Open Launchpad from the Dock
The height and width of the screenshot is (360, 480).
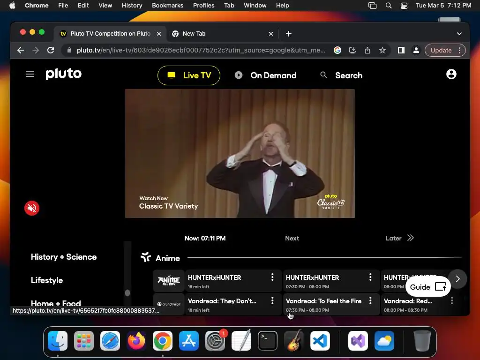[x=84, y=340]
